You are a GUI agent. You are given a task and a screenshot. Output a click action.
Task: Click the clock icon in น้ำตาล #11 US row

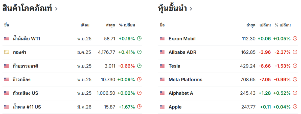[139, 107]
